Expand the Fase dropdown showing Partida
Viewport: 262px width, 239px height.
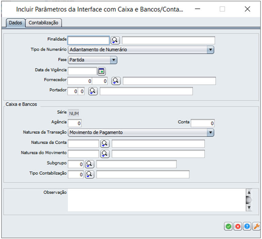[x=113, y=60]
